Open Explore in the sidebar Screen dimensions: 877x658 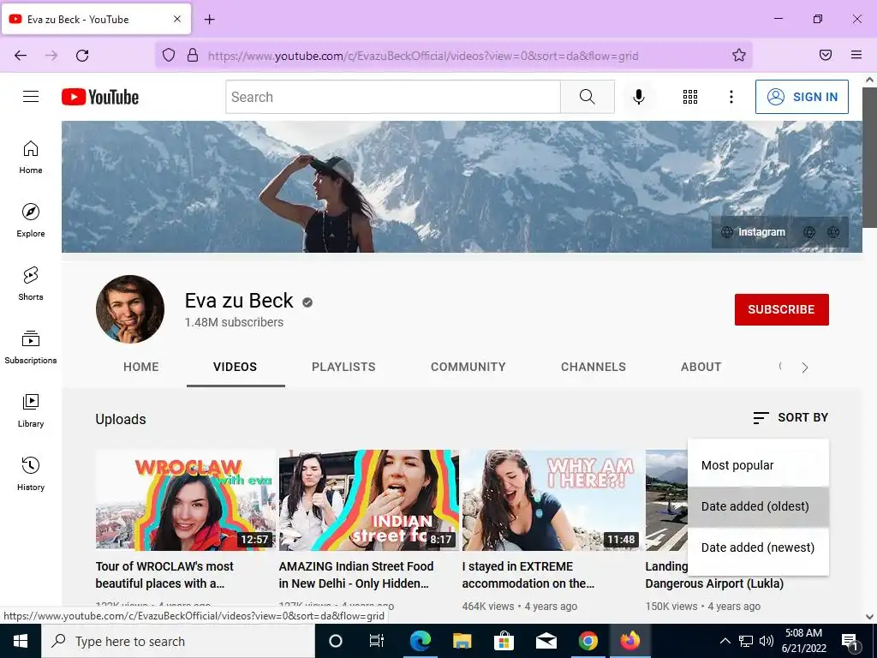coord(31,220)
